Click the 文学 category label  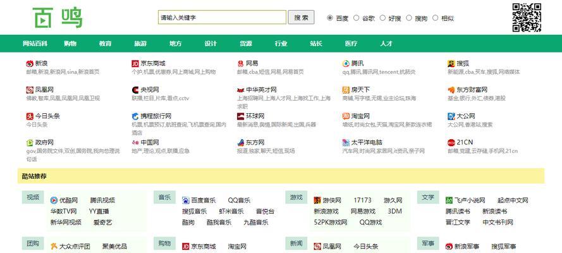(428, 197)
